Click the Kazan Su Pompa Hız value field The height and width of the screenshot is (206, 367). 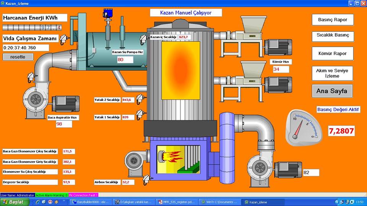[125, 60]
